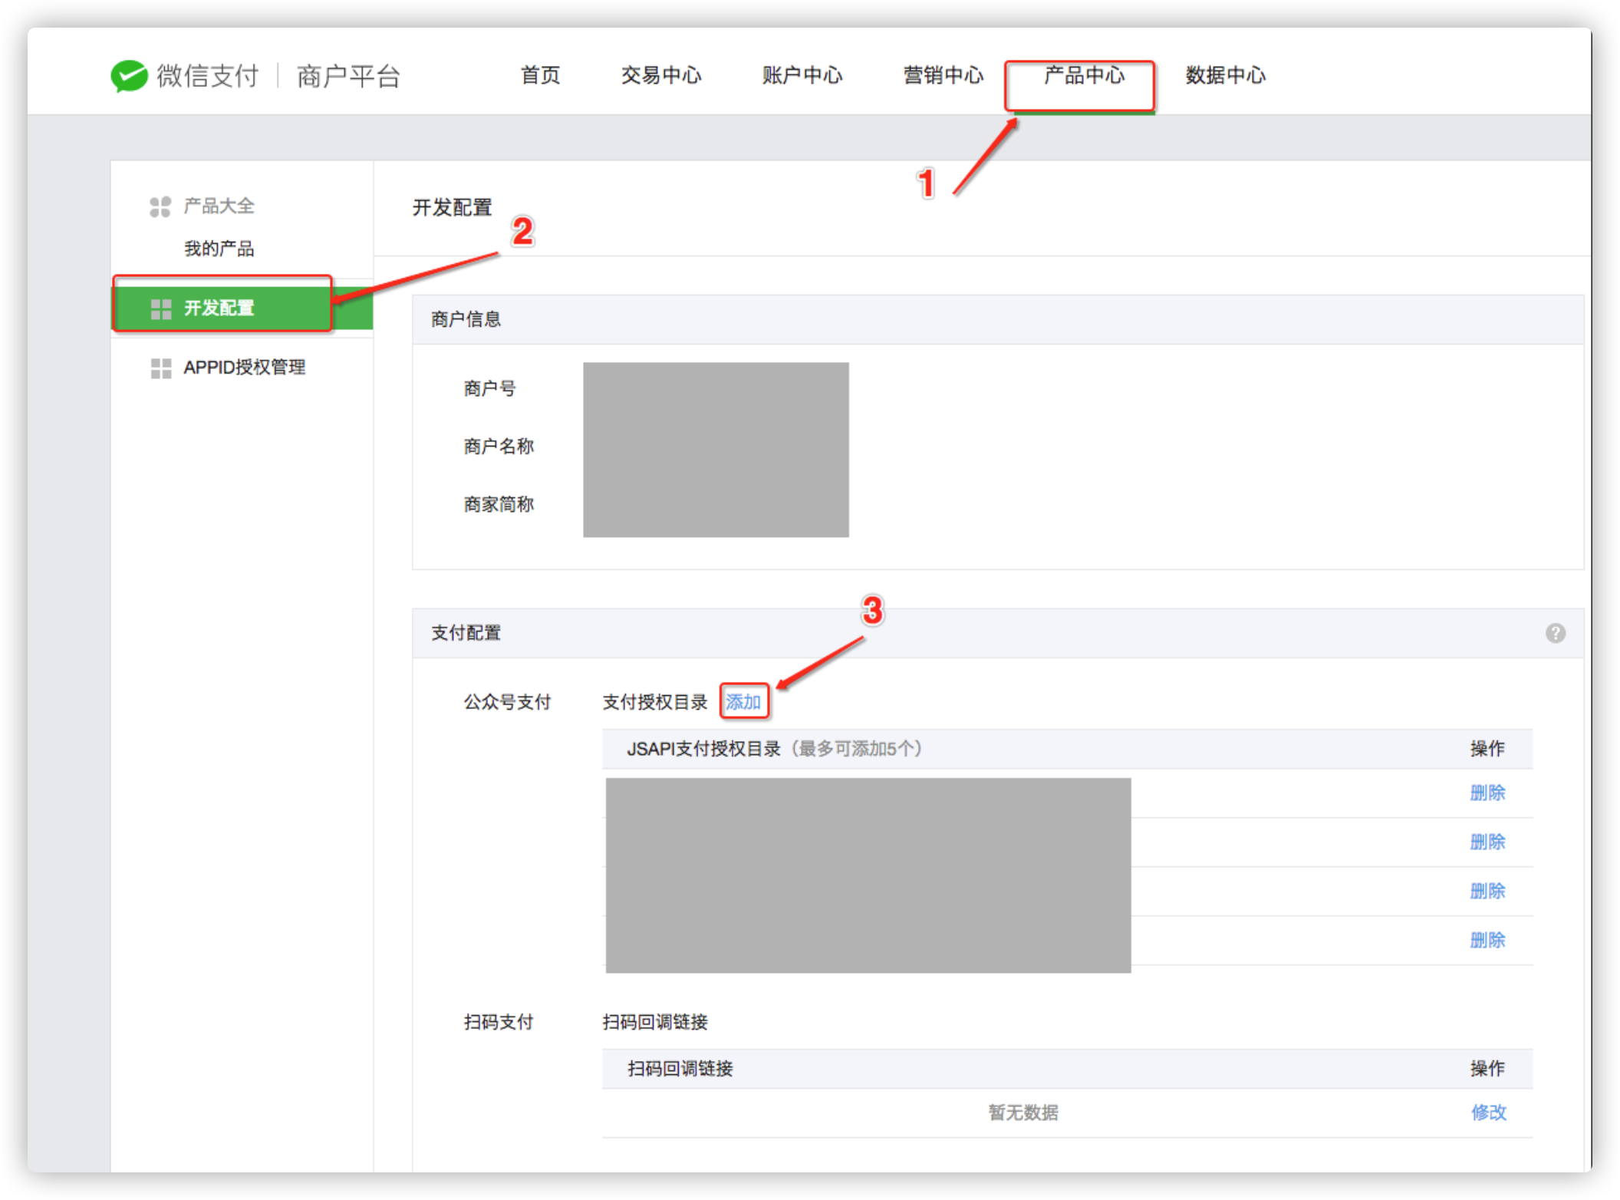The height and width of the screenshot is (1200, 1620).
Task: Click the APPID授权管理 sidebar icon
Action: click(161, 368)
